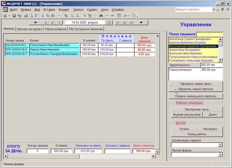Open the Журнал результатов button

click(187, 115)
